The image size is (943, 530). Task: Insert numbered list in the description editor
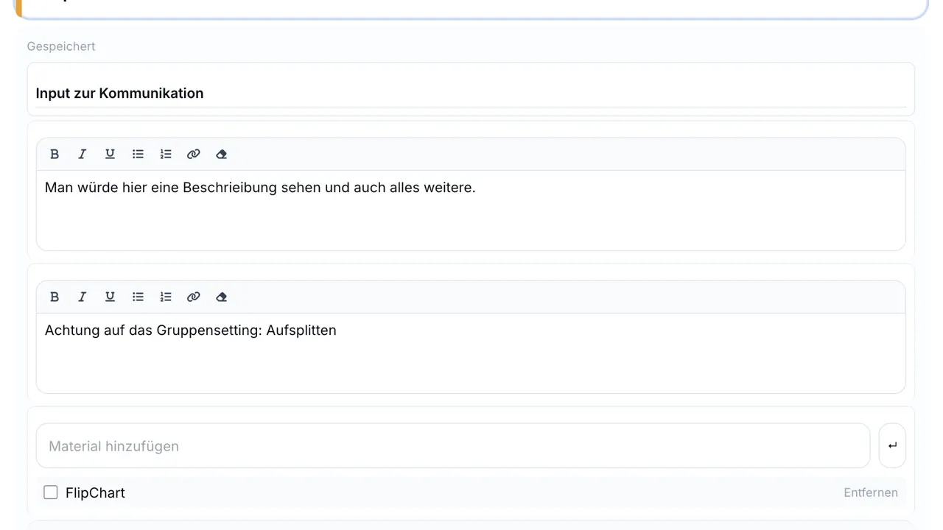tap(166, 154)
